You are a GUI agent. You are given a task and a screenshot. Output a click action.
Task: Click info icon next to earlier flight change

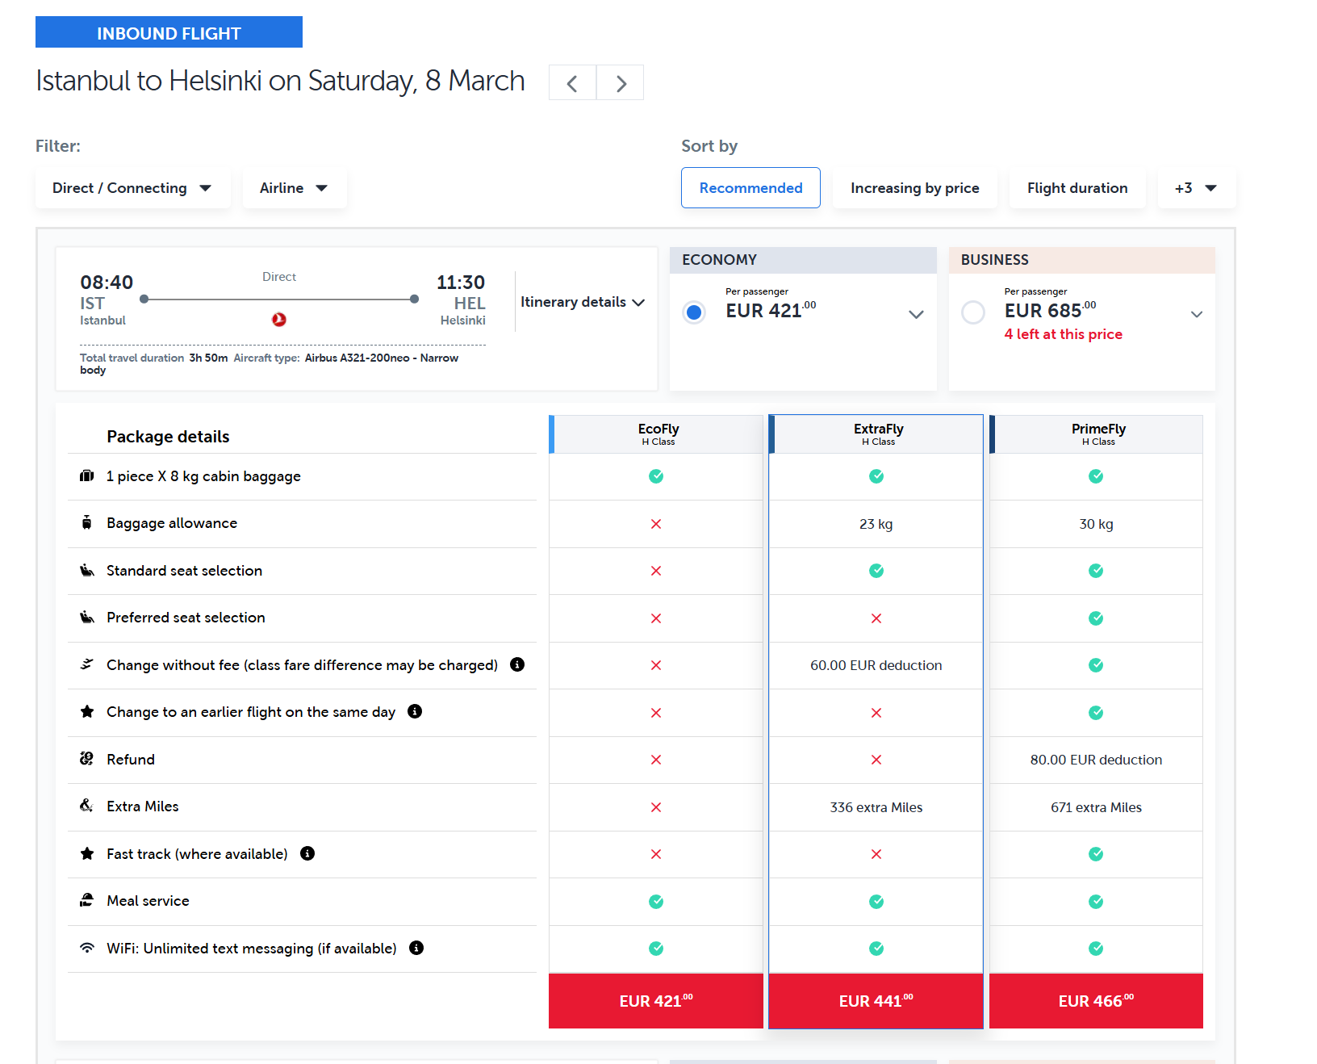click(415, 711)
